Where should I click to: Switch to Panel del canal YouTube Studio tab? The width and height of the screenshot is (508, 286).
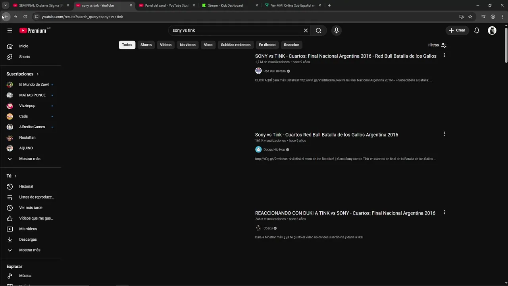[167, 6]
